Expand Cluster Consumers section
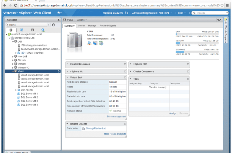The image size is (232, 153). pyautogui.click(x=130, y=71)
